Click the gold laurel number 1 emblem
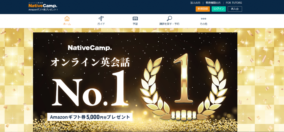The height and width of the screenshot is (132, 284). 184,87
